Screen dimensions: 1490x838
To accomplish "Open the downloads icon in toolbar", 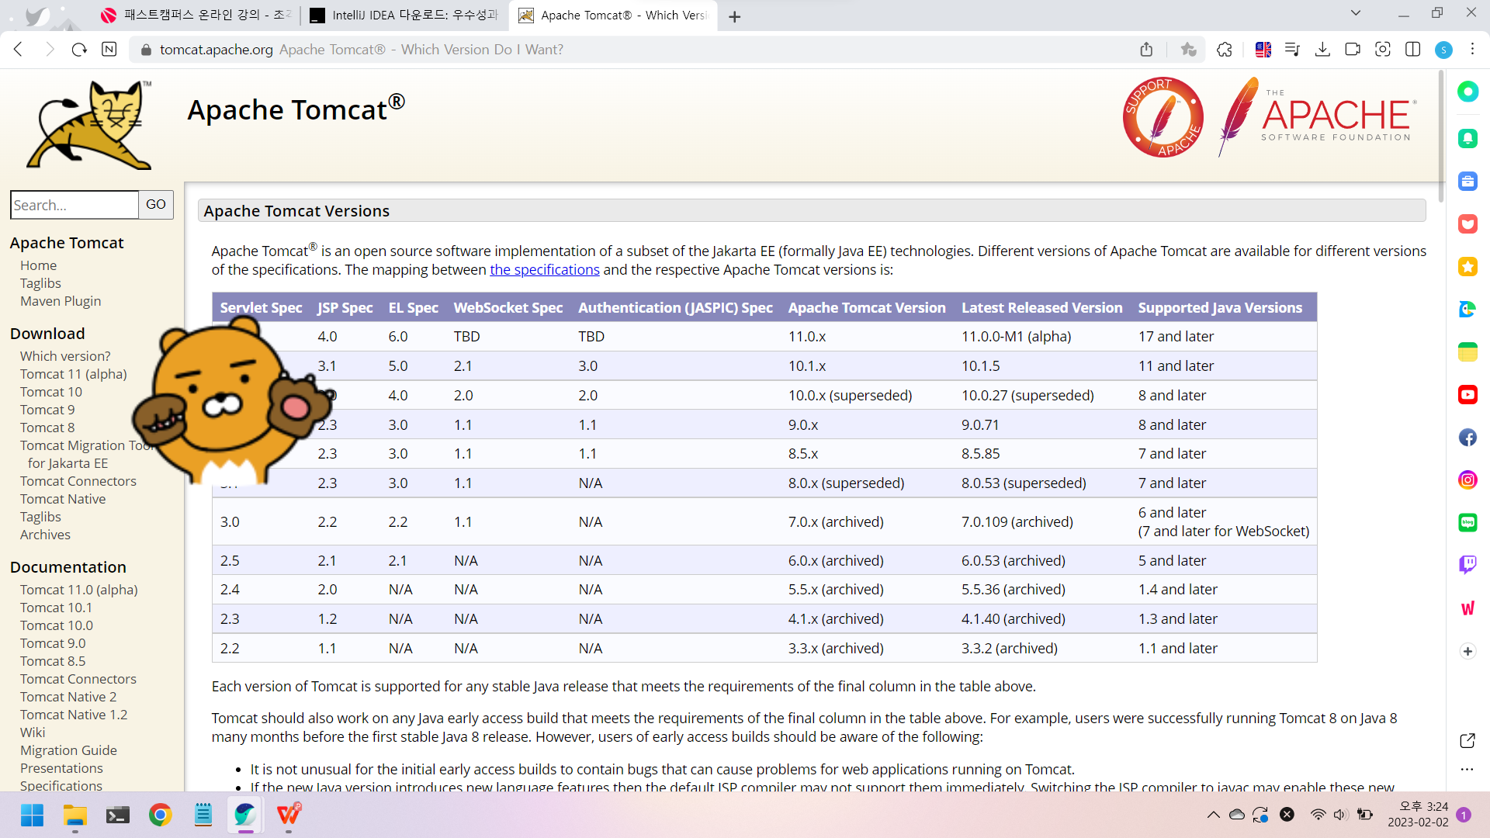I will [x=1322, y=50].
